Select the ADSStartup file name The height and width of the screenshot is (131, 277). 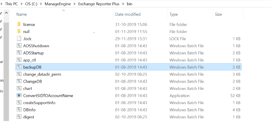[33, 53]
